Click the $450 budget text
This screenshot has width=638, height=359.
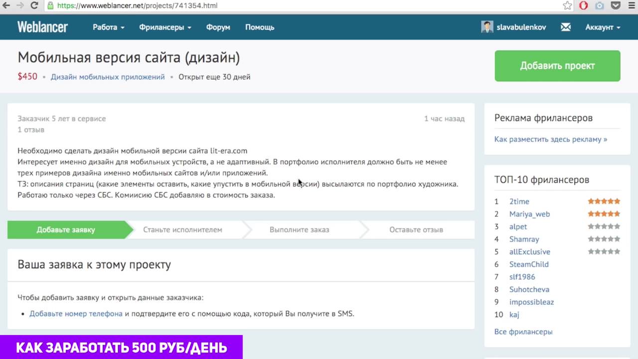[x=27, y=76]
